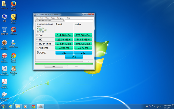This screenshot has width=174, height=109.
Task: Click the 4K-64Thrd write 198.42 MB/s result
Action: (83, 44)
